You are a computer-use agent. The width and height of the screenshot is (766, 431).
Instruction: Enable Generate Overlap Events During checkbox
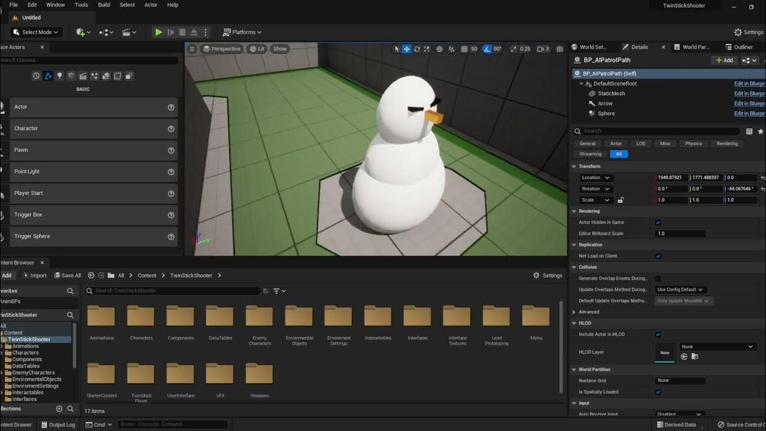[x=658, y=278]
